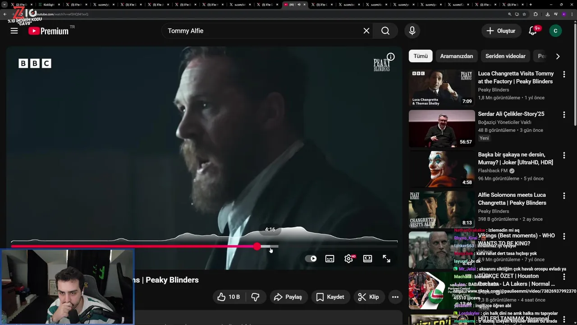Open Alfie Solomons meets Luca Changretta title

(x=512, y=199)
